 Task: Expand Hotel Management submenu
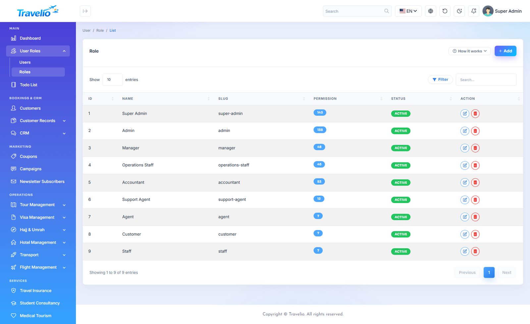pos(38,242)
